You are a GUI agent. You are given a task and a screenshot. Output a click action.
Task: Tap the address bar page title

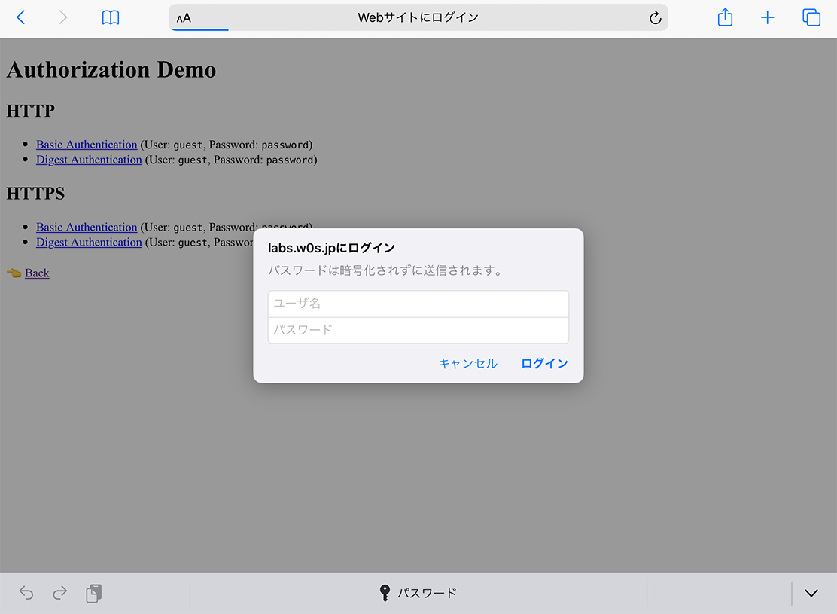point(418,17)
